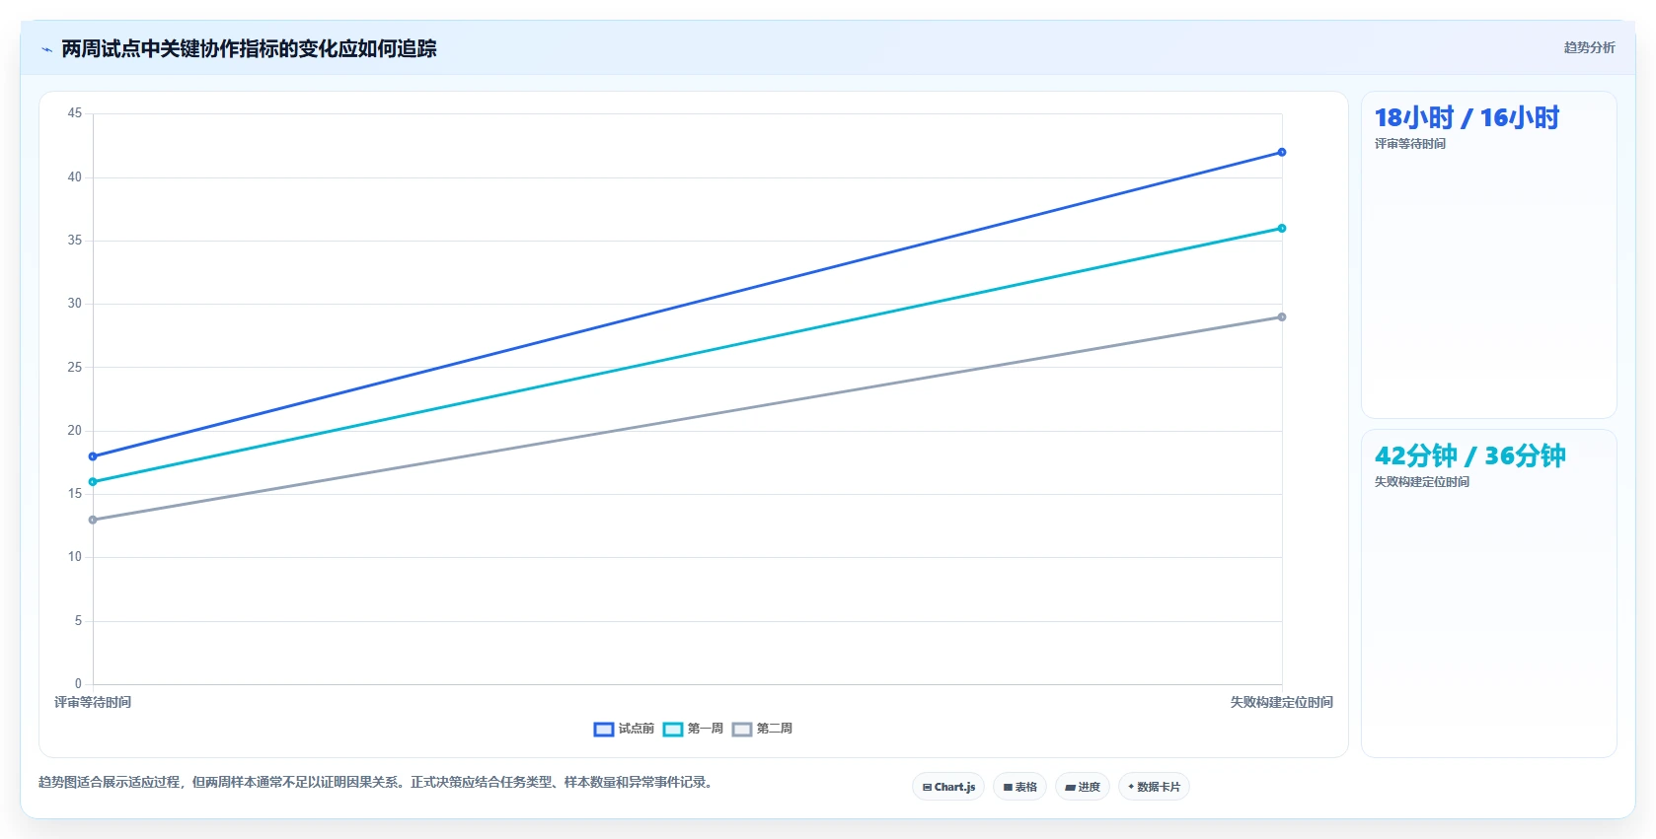This screenshot has height=839, width=1656.
Task: Click the 第一周 point at 16 小时
Action: [93, 482]
